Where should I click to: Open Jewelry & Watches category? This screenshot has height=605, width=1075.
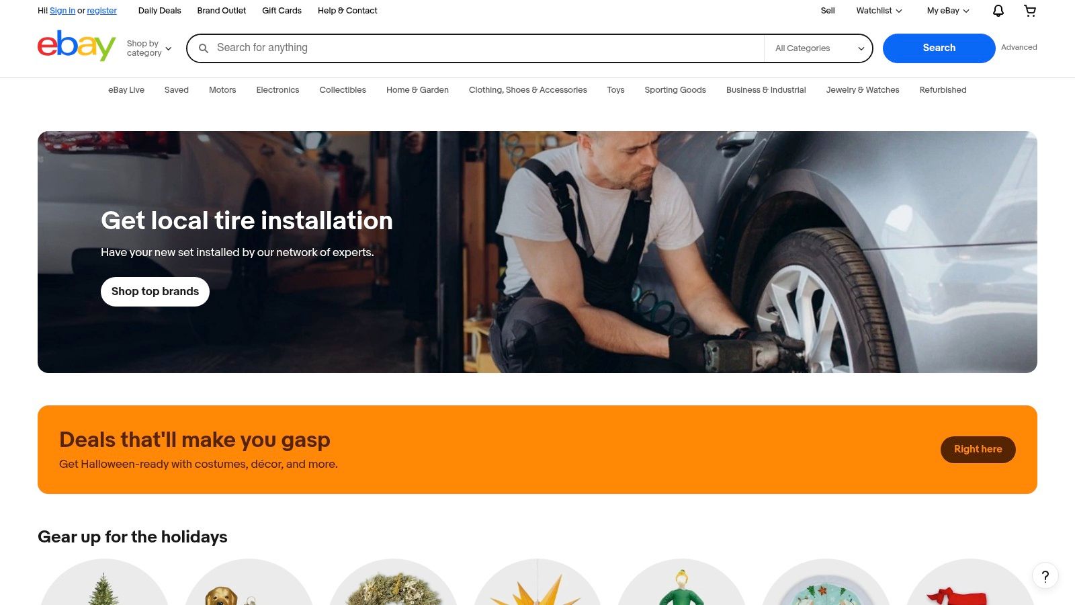pos(862,90)
